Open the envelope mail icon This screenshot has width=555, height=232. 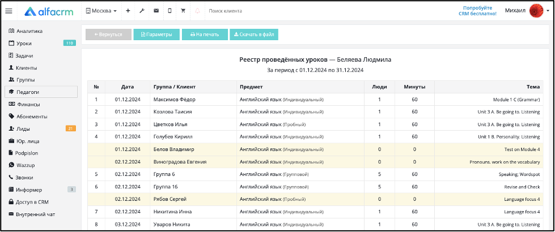[156, 11]
